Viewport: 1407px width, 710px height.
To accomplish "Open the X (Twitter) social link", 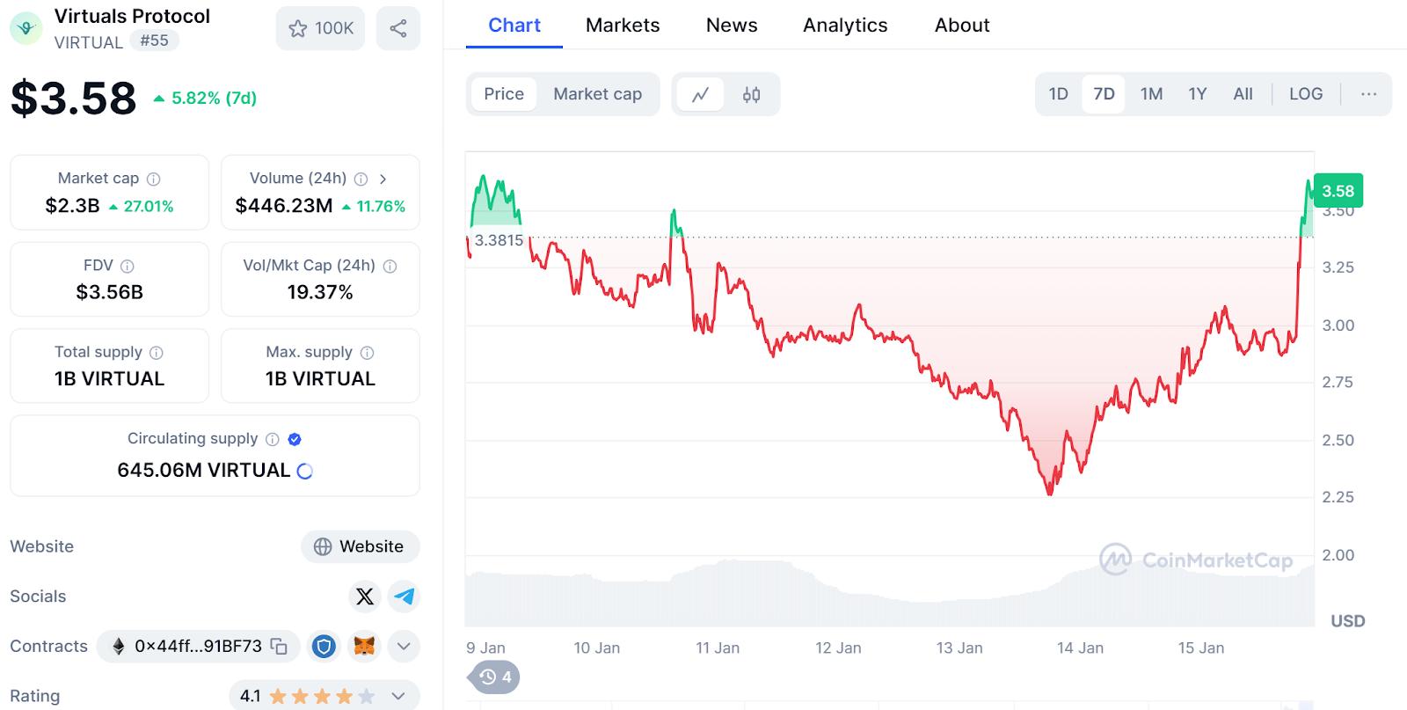I will pos(365,597).
